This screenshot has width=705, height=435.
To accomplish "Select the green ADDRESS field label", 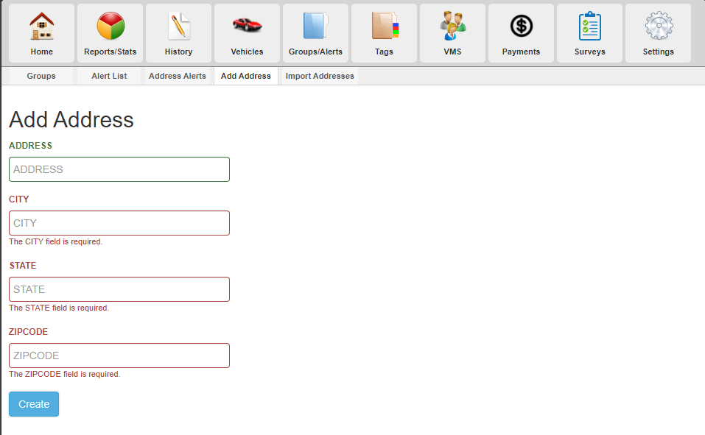I will coord(31,146).
